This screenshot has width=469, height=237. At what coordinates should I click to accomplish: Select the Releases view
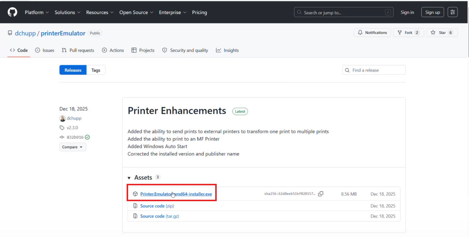[73, 70]
